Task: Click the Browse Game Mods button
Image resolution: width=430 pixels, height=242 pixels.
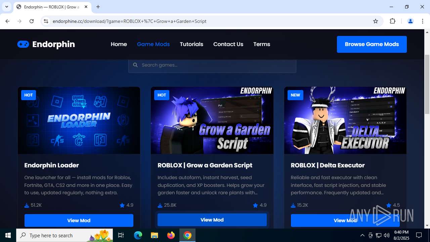Action: tap(372, 44)
